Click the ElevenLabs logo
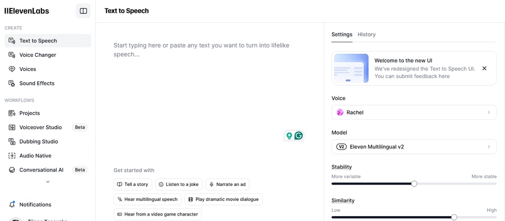The image size is (505, 221). click(x=27, y=11)
